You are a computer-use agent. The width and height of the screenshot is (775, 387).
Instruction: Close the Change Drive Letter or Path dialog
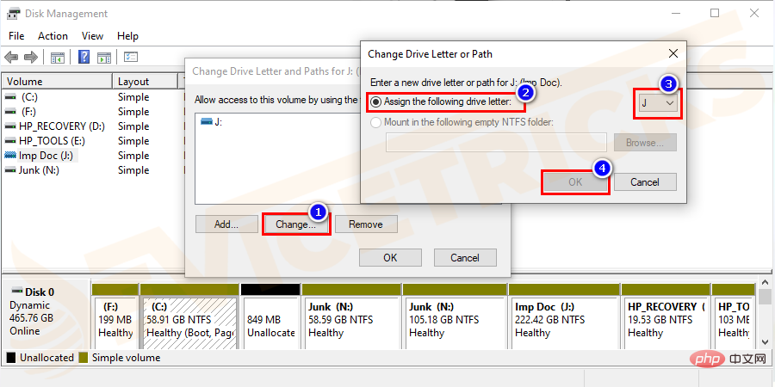(673, 53)
